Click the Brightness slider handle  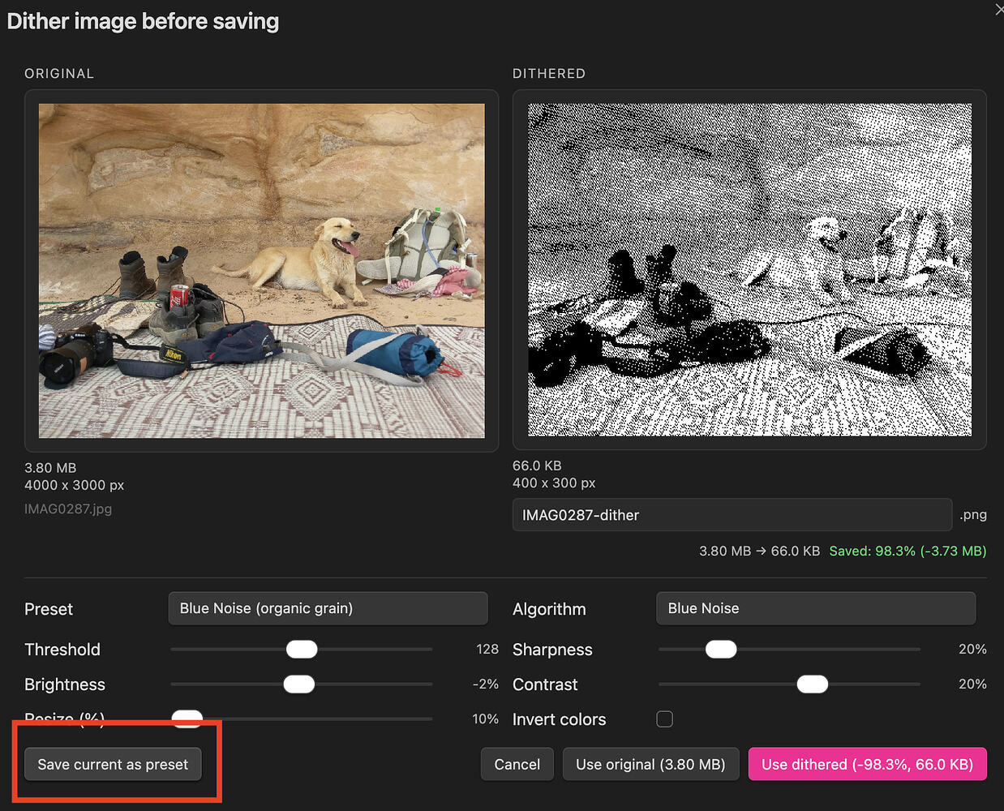(x=298, y=684)
